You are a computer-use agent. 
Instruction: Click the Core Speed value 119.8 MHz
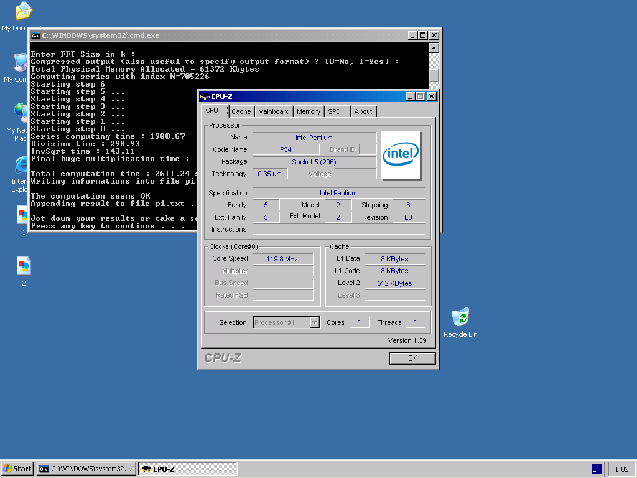(283, 259)
